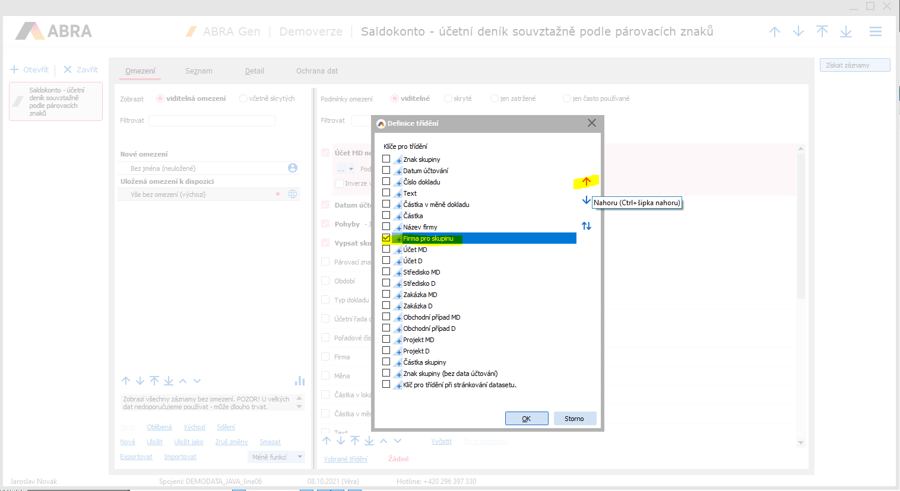Click scroll-down arrow of saved restriction description box
Image resolution: width=900 pixels, height=491 pixels.
click(x=299, y=407)
